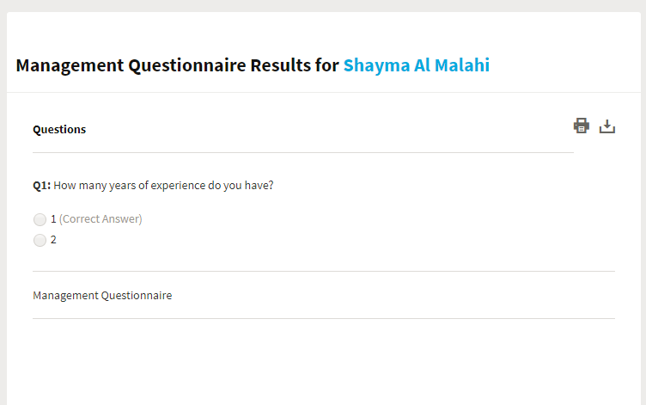Click the word Questionnaire in the footer line
The width and height of the screenshot is (646, 405).
tap(137, 295)
